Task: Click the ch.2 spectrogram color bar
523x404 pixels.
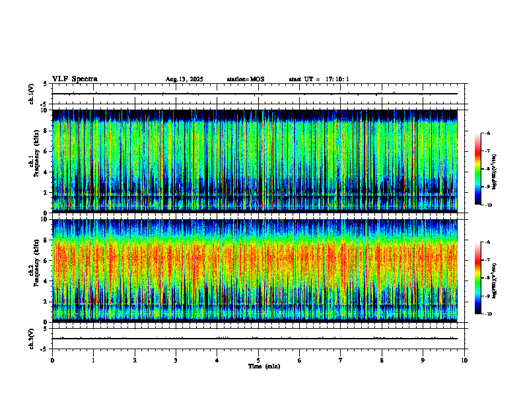Action: (477, 278)
